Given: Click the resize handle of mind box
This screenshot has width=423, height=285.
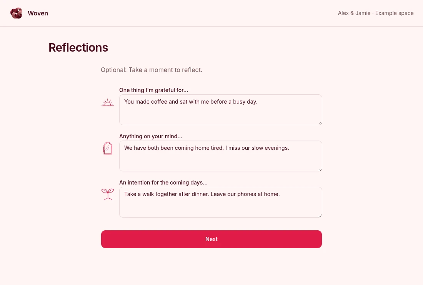Looking at the screenshot, I should pos(320,169).
